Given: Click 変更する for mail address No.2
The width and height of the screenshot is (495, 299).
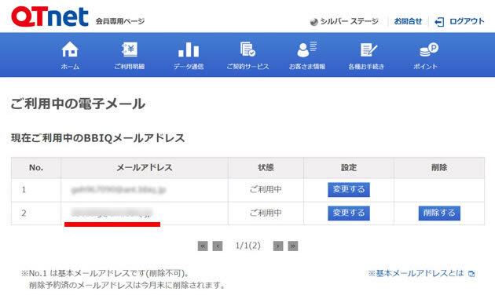Looking at the screenshot, I should (349, 213).
